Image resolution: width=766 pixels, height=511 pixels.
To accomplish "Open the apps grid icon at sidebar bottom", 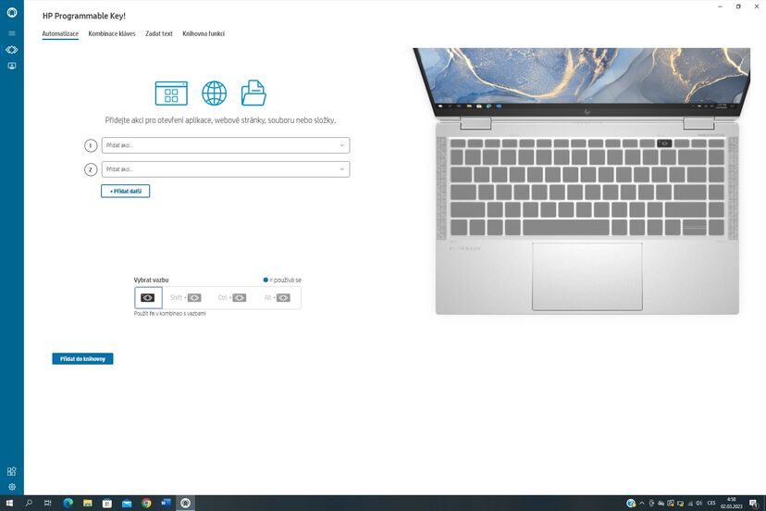I will pyautogui.click(x=12, y=471).
